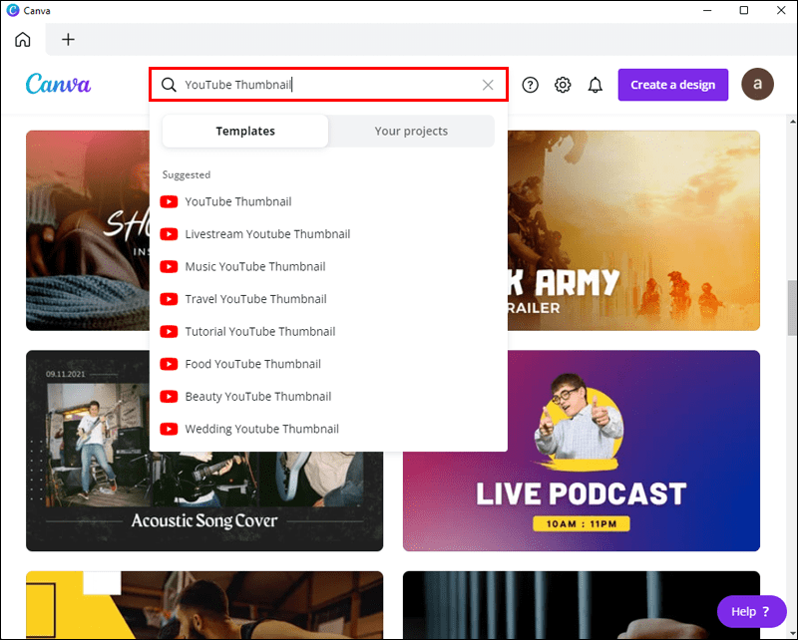This screenshot has width=798, height=640.
Task: Choose Beauty YouTube Thumbnail suggestion
Action: [x=328, y=397]
